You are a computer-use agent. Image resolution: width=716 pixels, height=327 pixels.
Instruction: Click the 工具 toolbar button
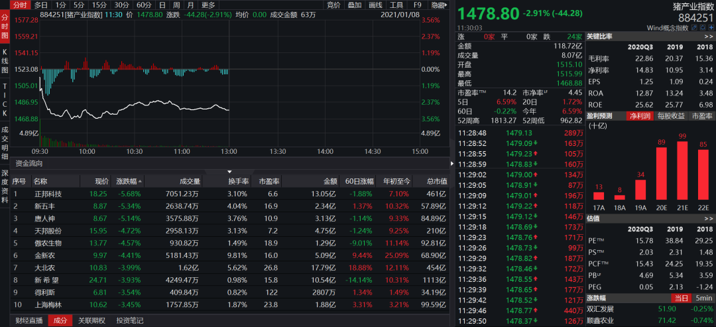(396, 5)
